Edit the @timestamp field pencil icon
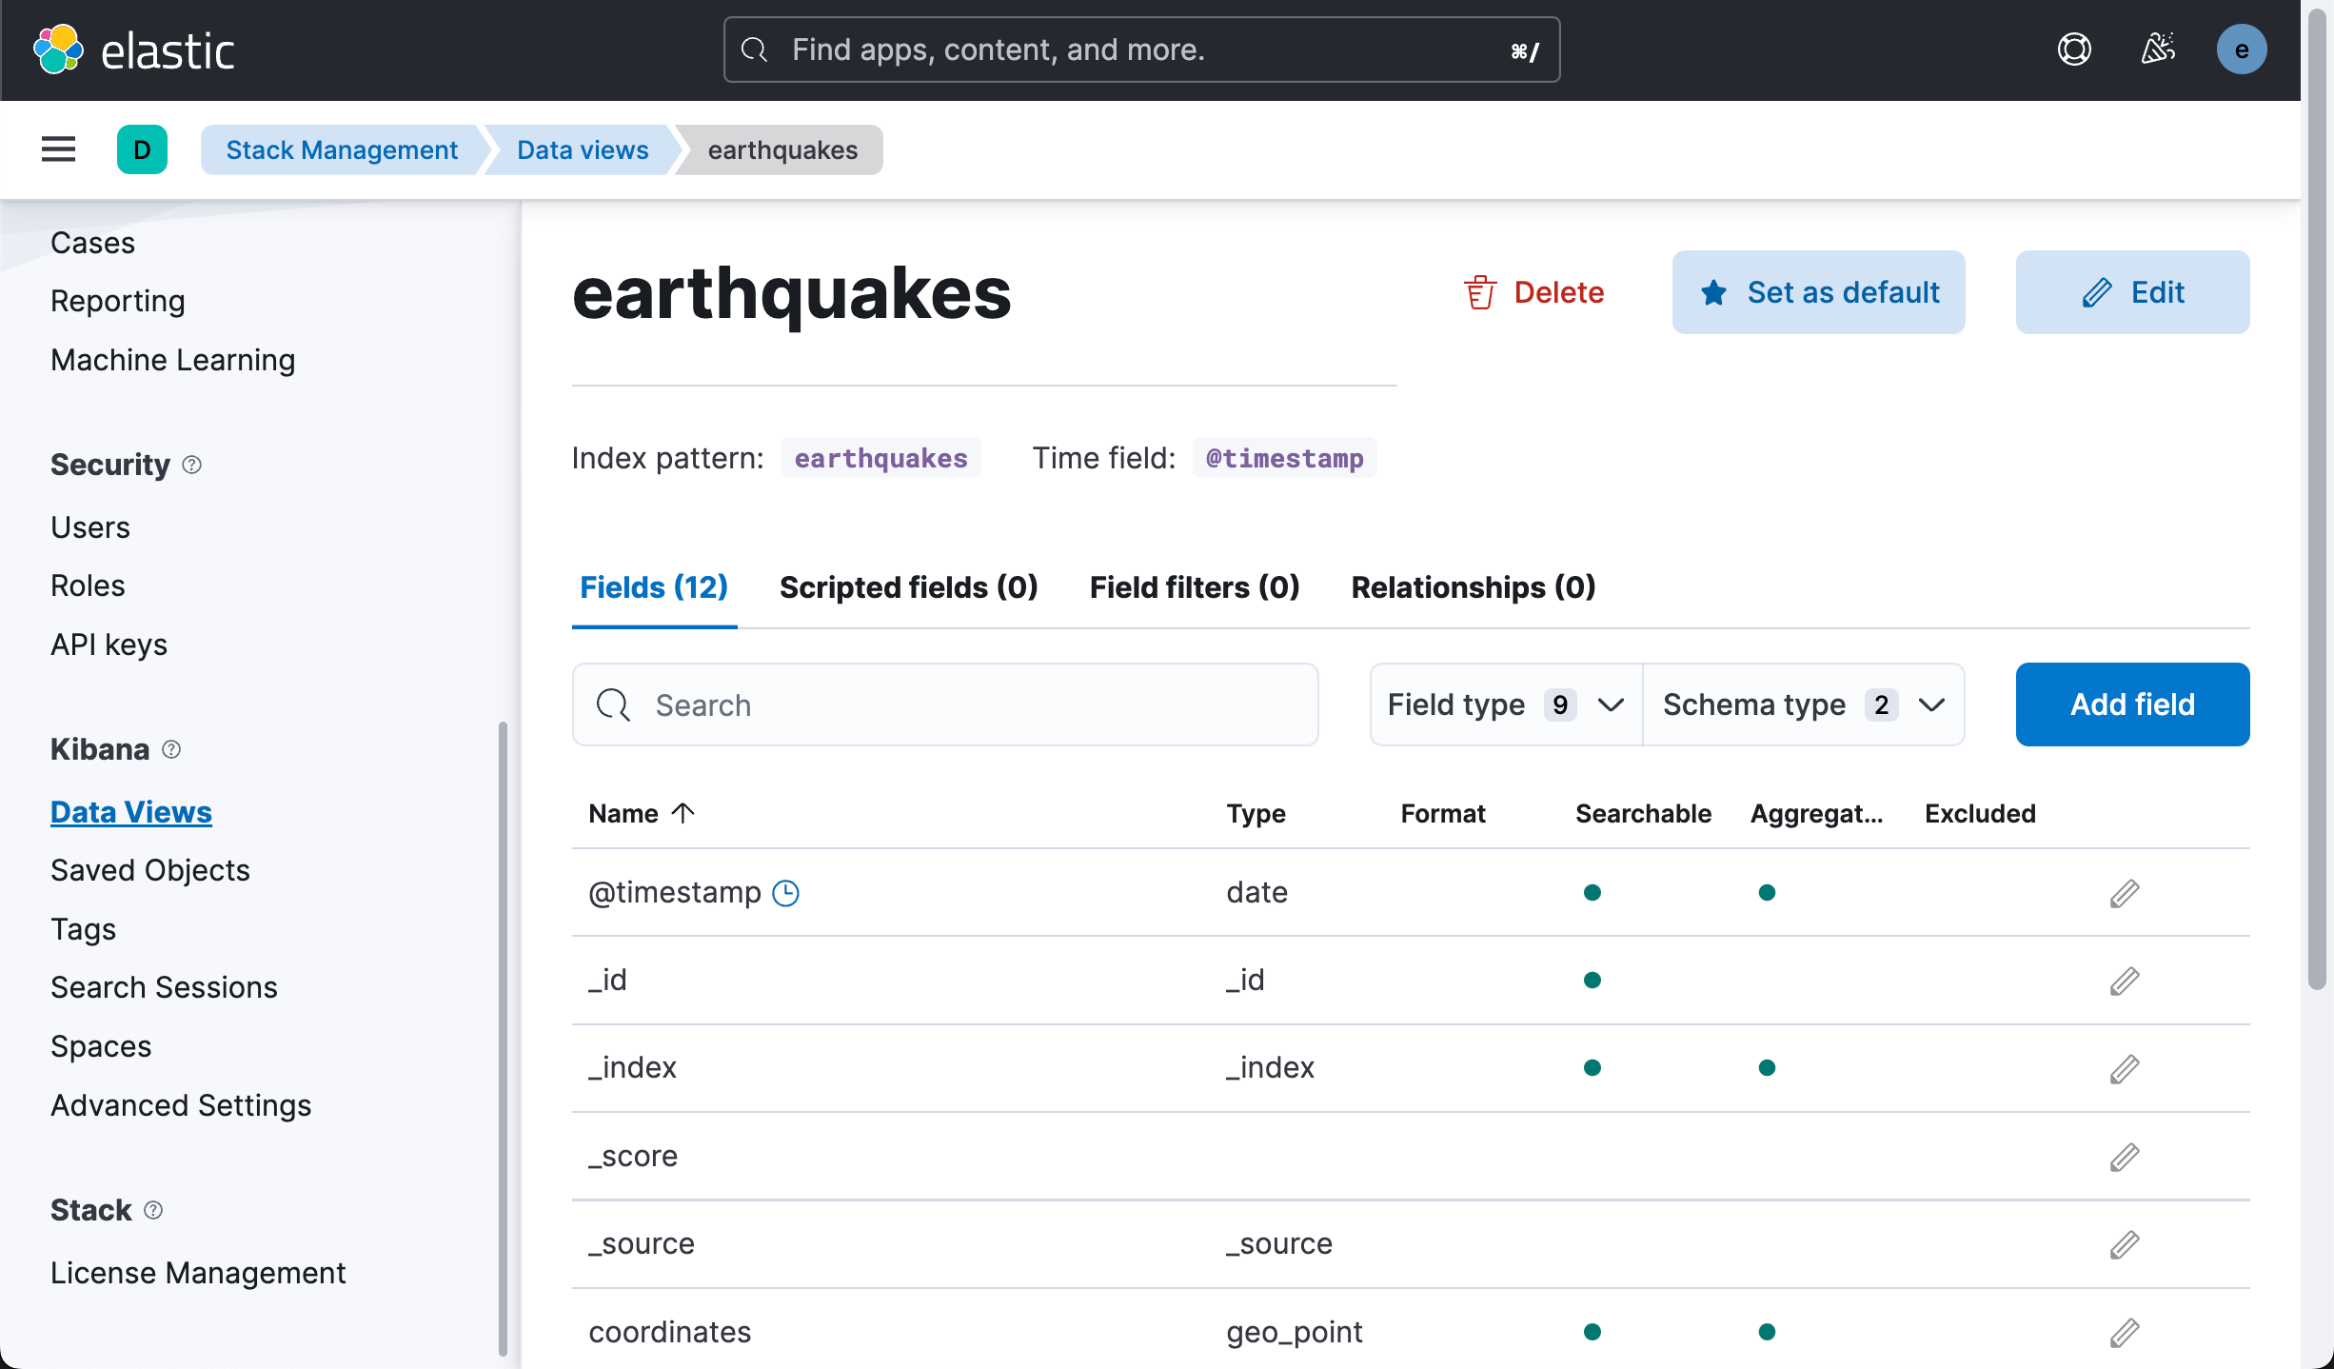The height and width of the screenshot is (1369, 2334). coord(2124,893)
